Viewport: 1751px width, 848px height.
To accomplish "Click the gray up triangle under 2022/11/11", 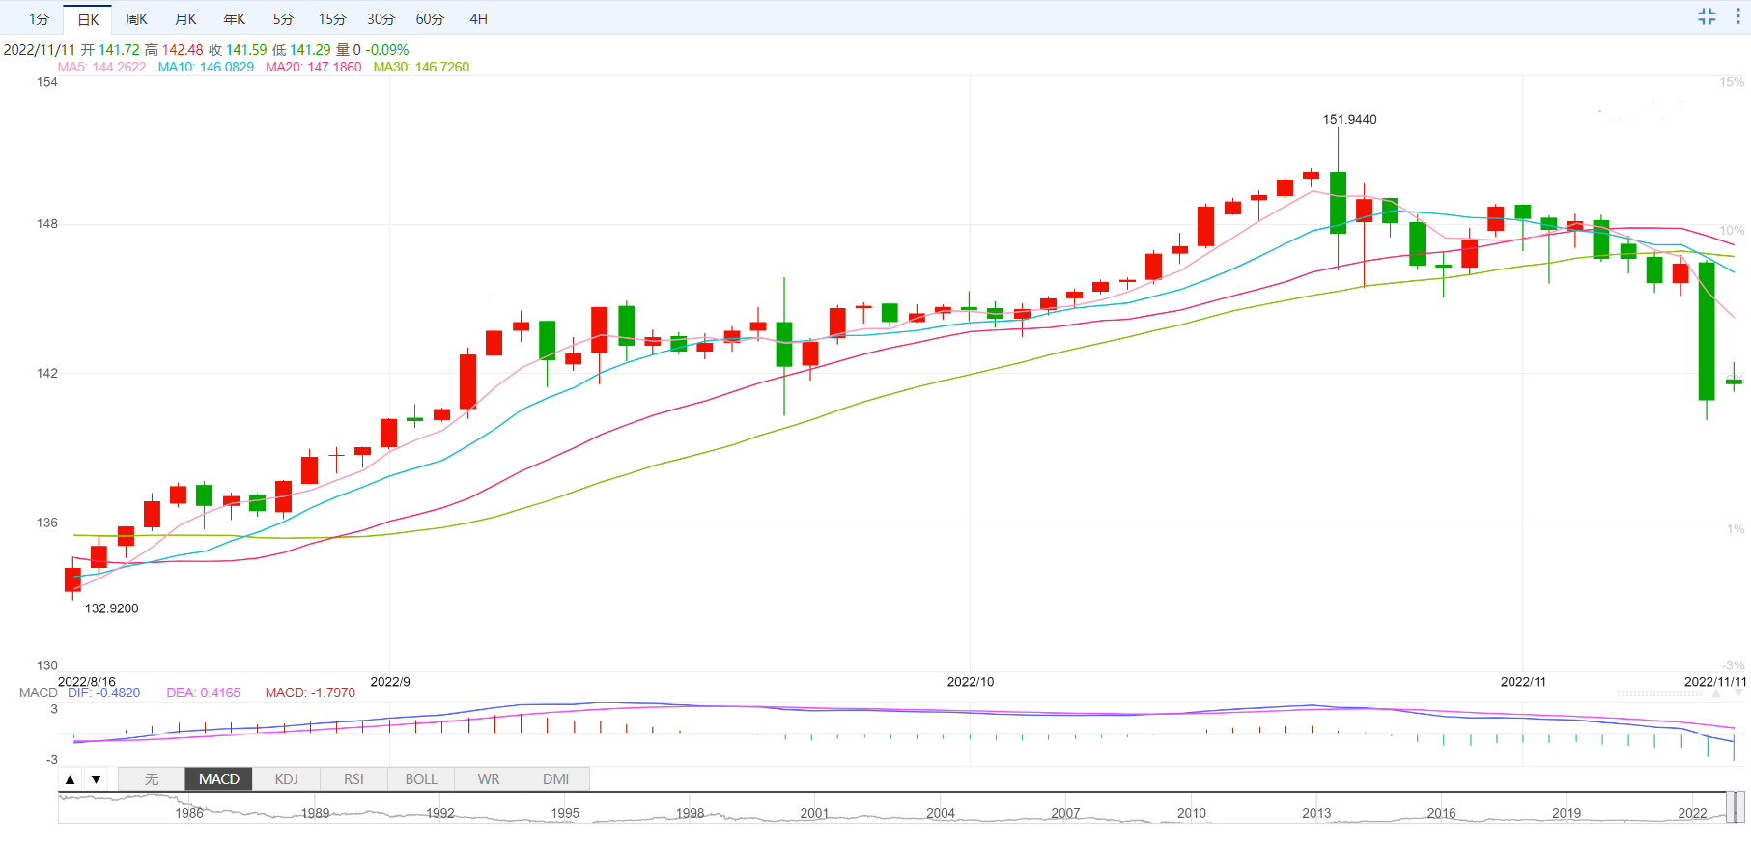I will click(1716, 693).
